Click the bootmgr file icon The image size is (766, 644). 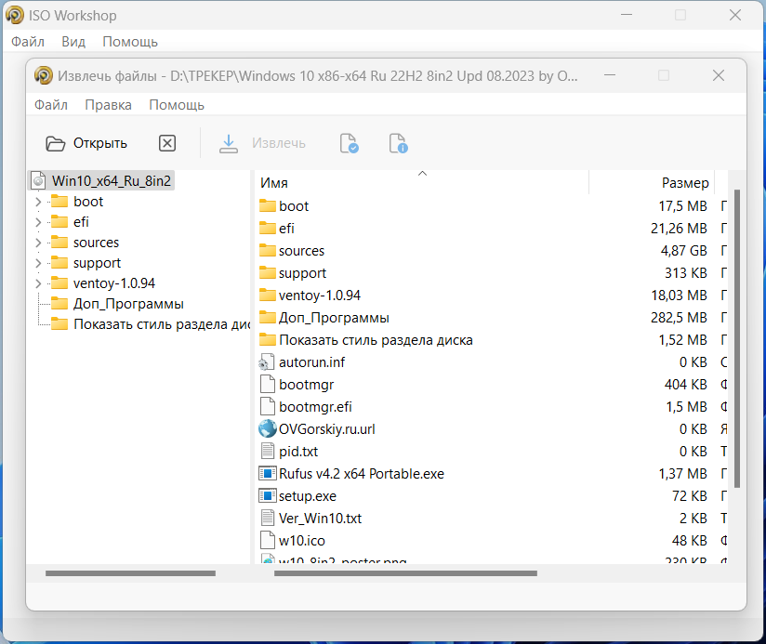coord(267,384)
